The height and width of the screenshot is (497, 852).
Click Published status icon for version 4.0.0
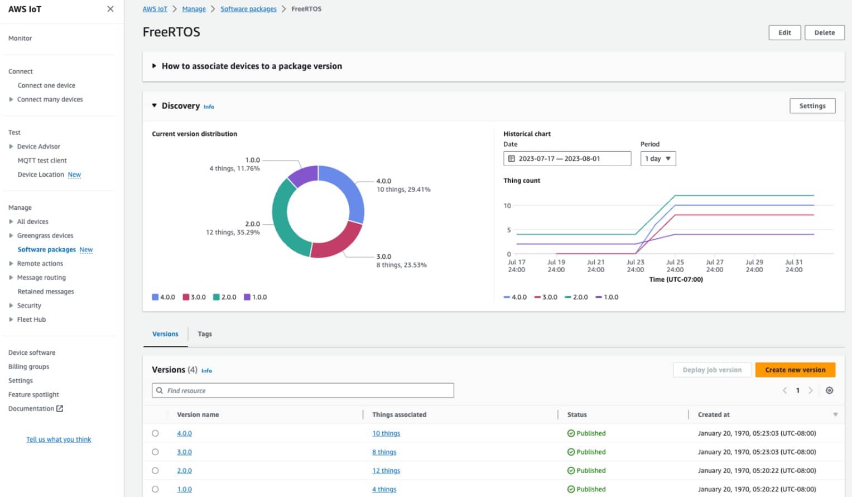(x=571, y=433)
